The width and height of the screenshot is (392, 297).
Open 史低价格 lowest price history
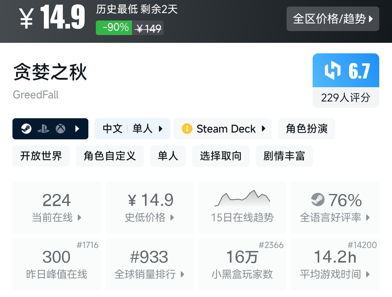pyautogui.click(x=149, y=207)
